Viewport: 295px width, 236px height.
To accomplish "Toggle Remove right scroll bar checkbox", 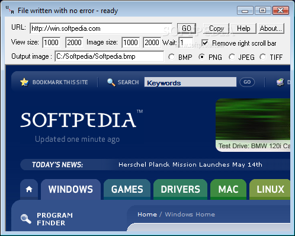I will click(x=205, y=43).
